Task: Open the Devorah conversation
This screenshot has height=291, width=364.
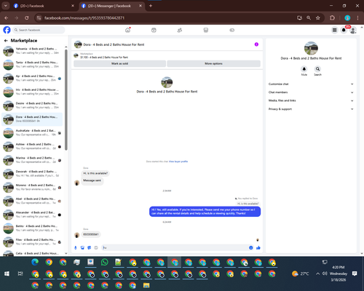Action: 32,174
